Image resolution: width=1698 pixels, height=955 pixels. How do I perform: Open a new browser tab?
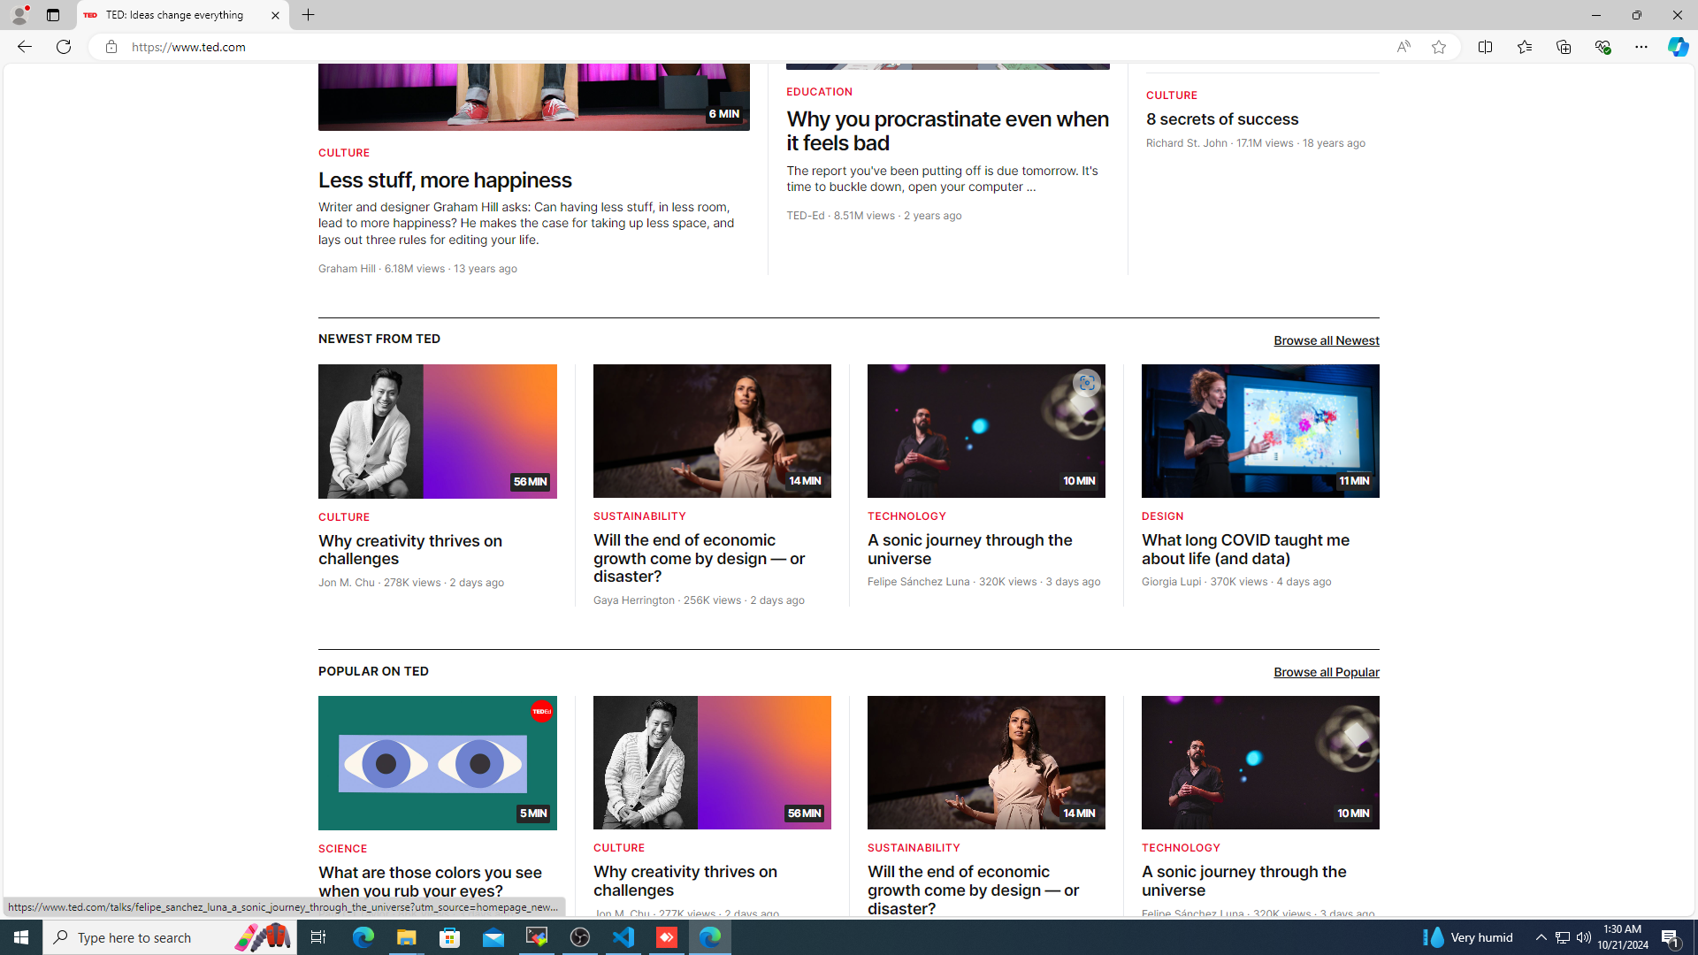tap(309, 15)
